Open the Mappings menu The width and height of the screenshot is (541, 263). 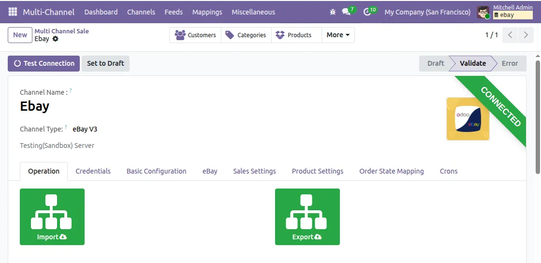pos(207,12)
